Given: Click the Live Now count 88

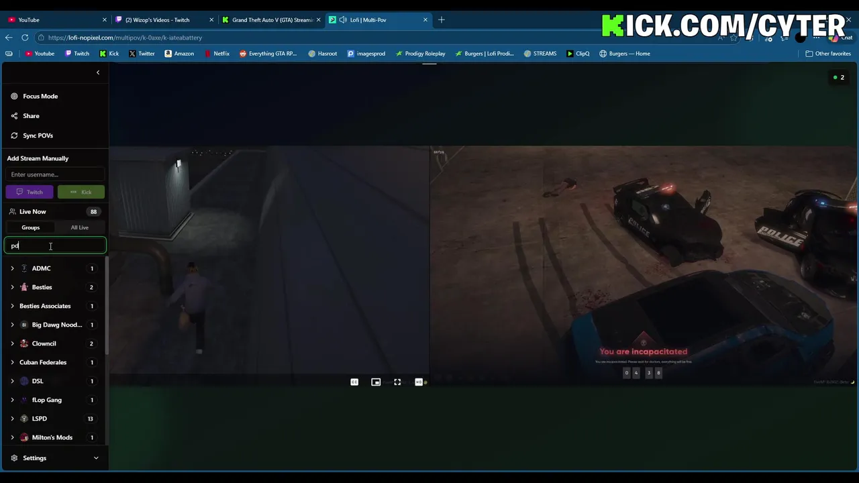Looking at the screenshot, I should pos(93,211).
